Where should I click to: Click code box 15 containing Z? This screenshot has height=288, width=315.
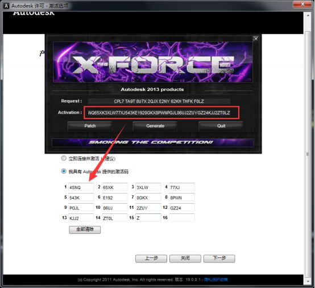[x=148, y=217]
